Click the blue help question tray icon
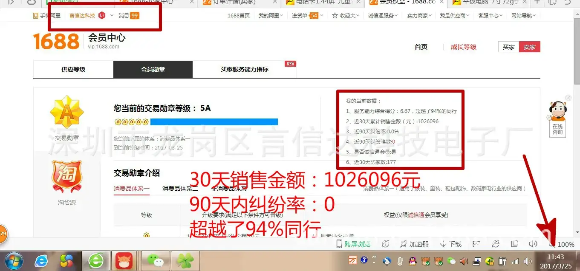 coord(364,260)
